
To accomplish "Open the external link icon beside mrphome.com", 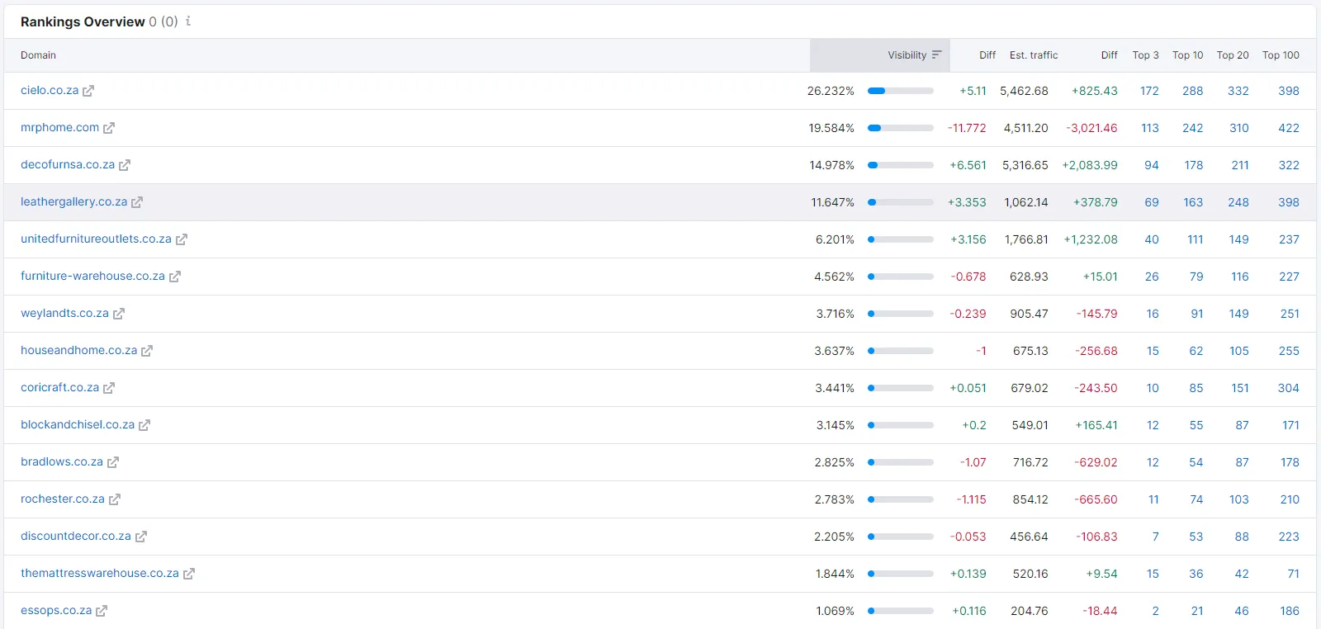I will (x=109, y=128).
